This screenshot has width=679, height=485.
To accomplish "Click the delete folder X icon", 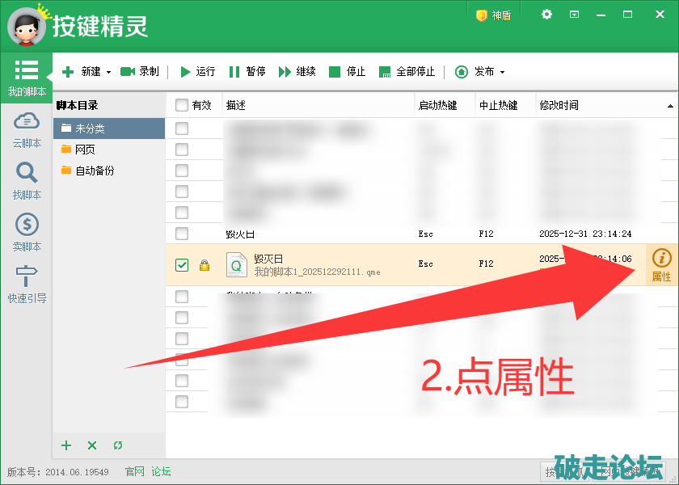I will coord(92,445).
